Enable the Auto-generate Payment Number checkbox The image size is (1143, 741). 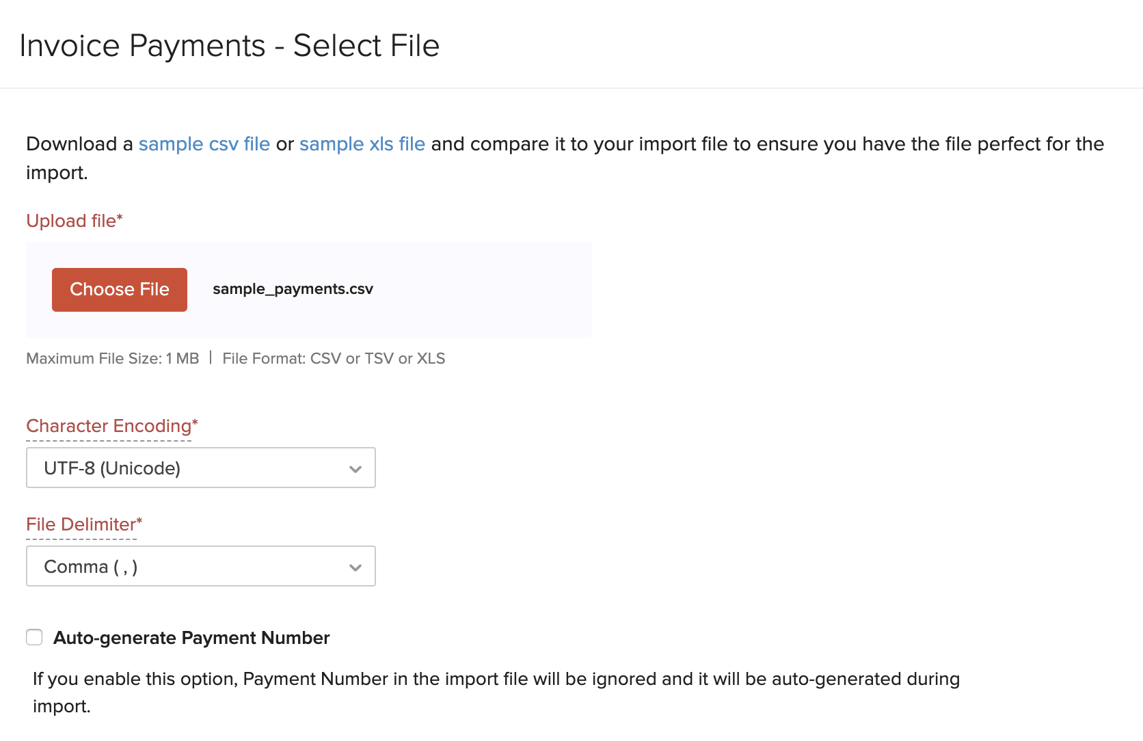[34, 638]
